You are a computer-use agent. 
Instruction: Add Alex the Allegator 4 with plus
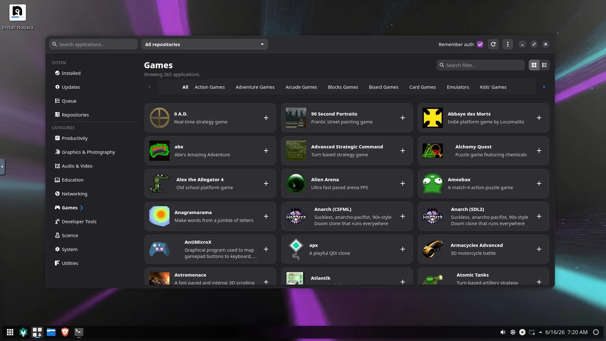coord(266,183)
